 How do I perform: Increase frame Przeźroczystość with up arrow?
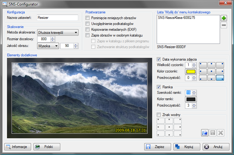pos(194,104)
